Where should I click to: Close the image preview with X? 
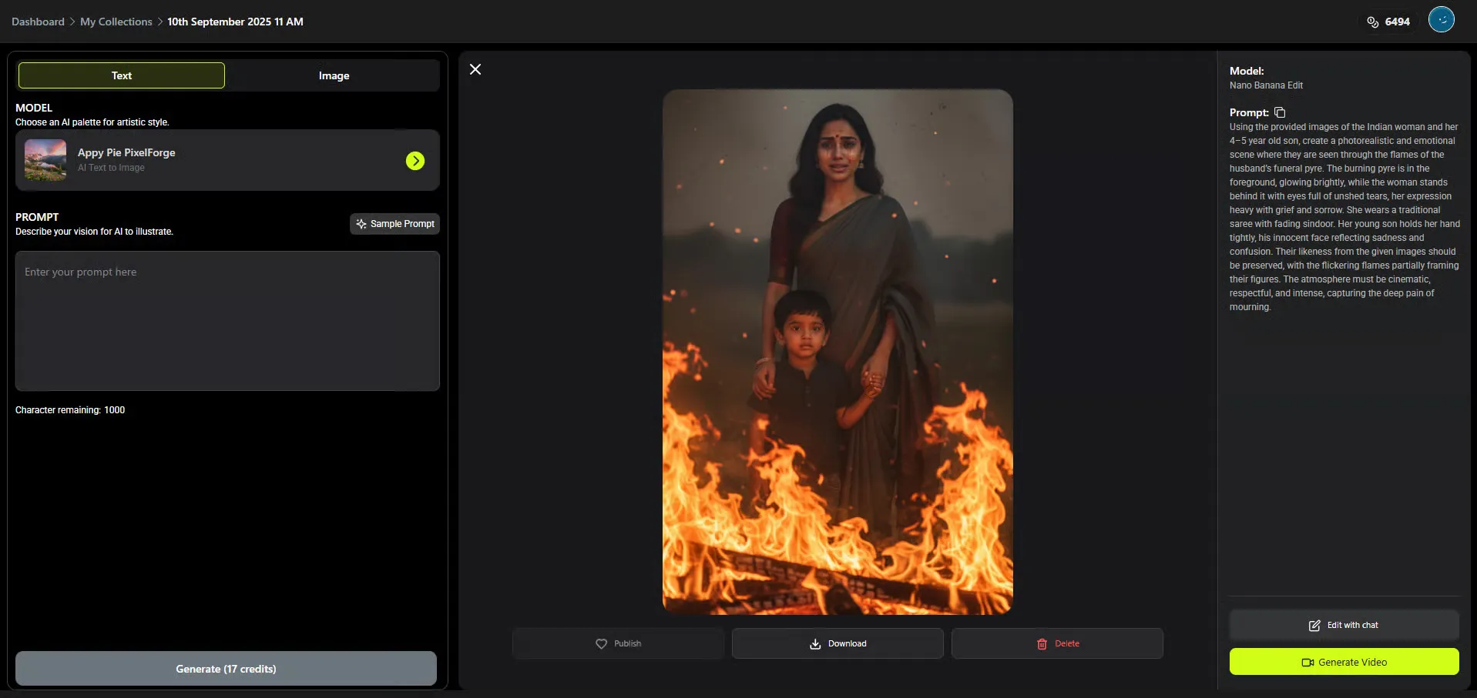pos(475,69)
